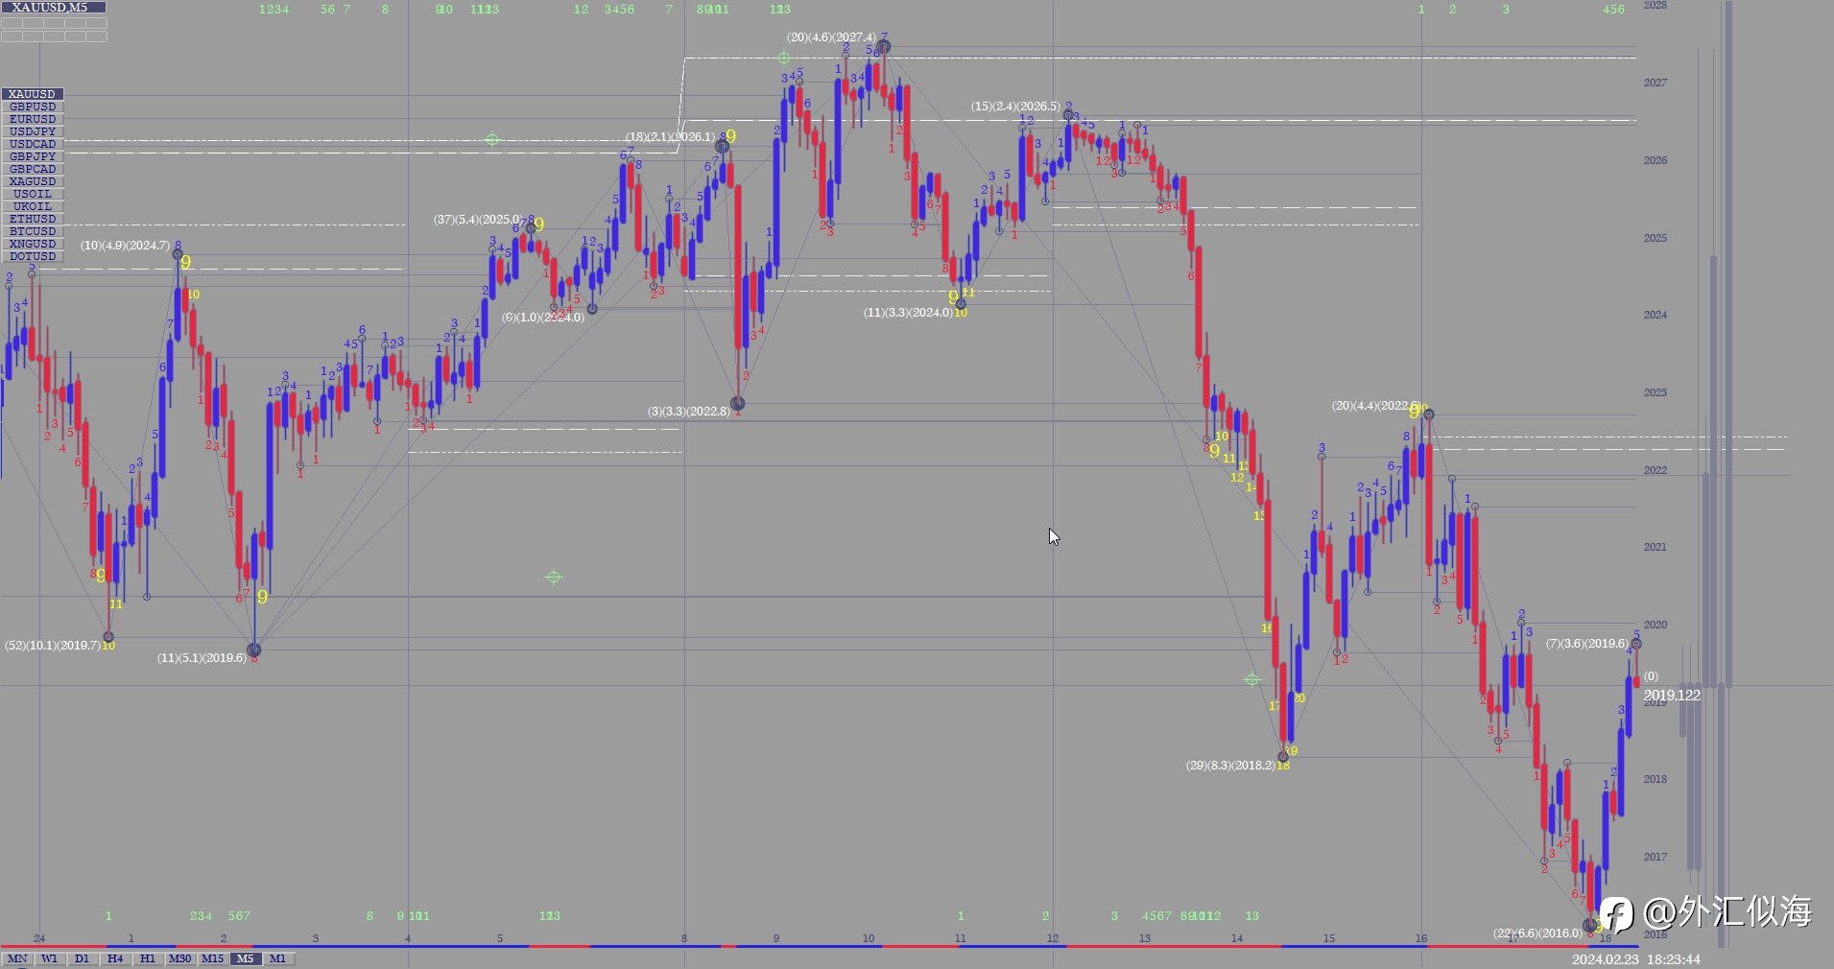Switch chart to GBPUSD symbol
The width and height of the screenshot is (1834, 969).
coord(33,106)
